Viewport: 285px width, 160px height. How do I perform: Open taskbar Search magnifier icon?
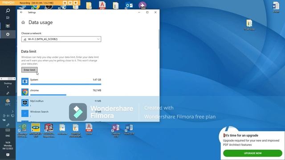[x=8, y=11]
